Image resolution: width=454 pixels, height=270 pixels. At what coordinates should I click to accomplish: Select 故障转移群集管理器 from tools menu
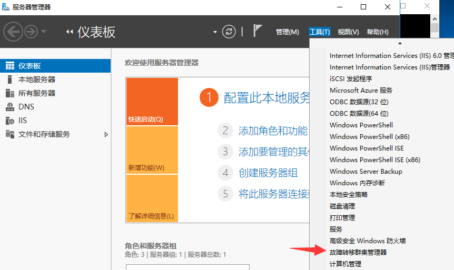(358, 252)
